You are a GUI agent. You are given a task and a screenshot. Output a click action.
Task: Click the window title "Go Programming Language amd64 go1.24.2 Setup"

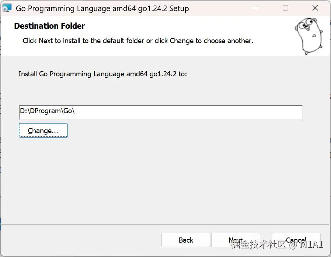[102, 8]
